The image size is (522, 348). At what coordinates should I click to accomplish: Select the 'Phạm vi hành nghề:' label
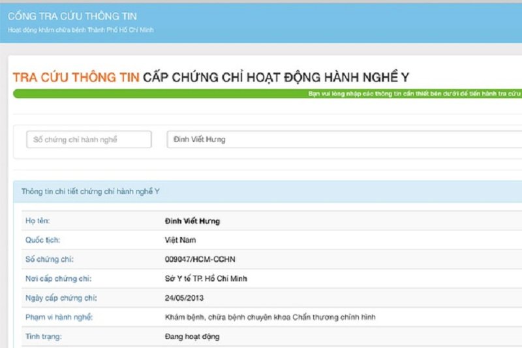59,317
